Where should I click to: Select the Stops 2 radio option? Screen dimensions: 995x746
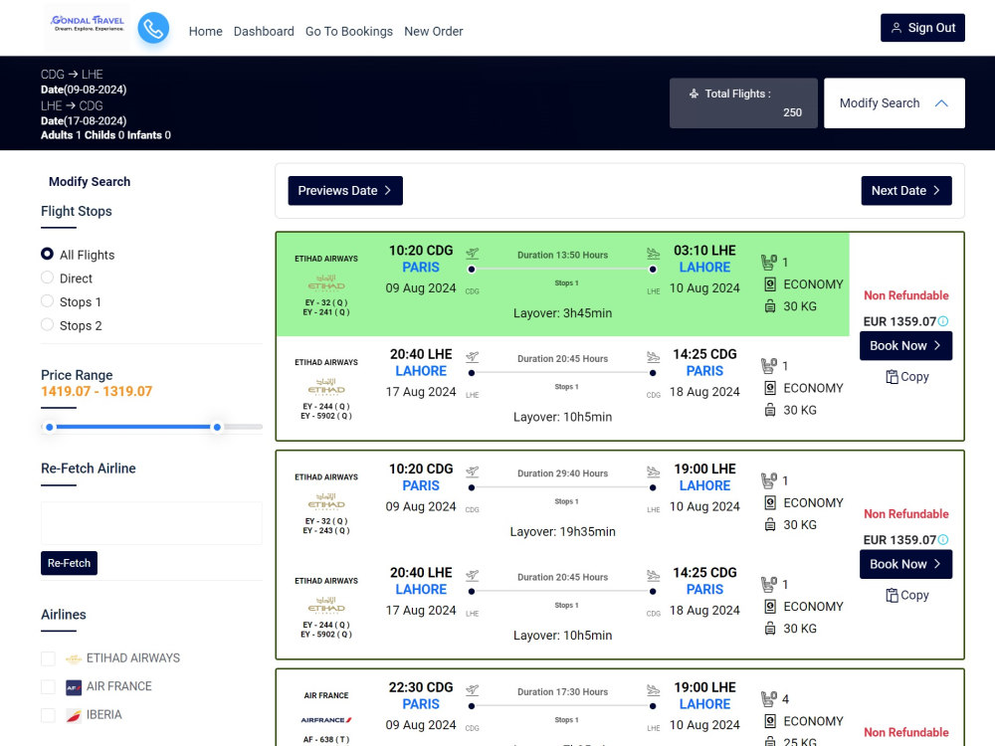point(47,324)
